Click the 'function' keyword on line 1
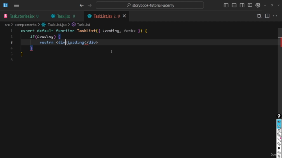 pos(65,31)
